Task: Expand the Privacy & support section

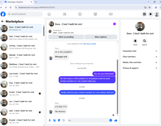Action: click(140, 68)
